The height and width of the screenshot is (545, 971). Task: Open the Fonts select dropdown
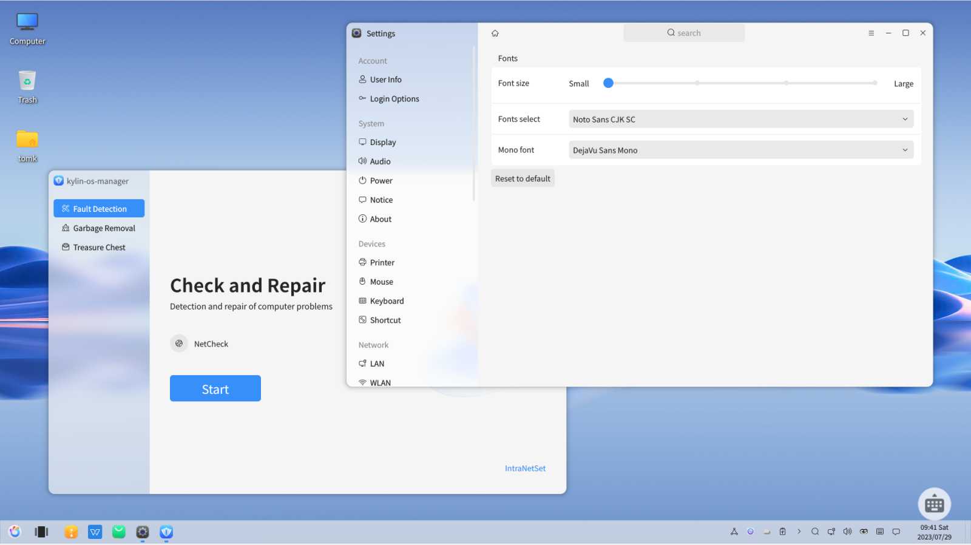(x=741, y=119)
